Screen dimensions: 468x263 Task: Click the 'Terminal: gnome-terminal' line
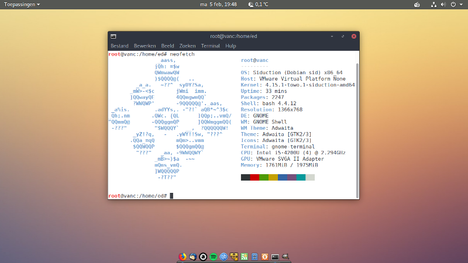coord(277,147)
